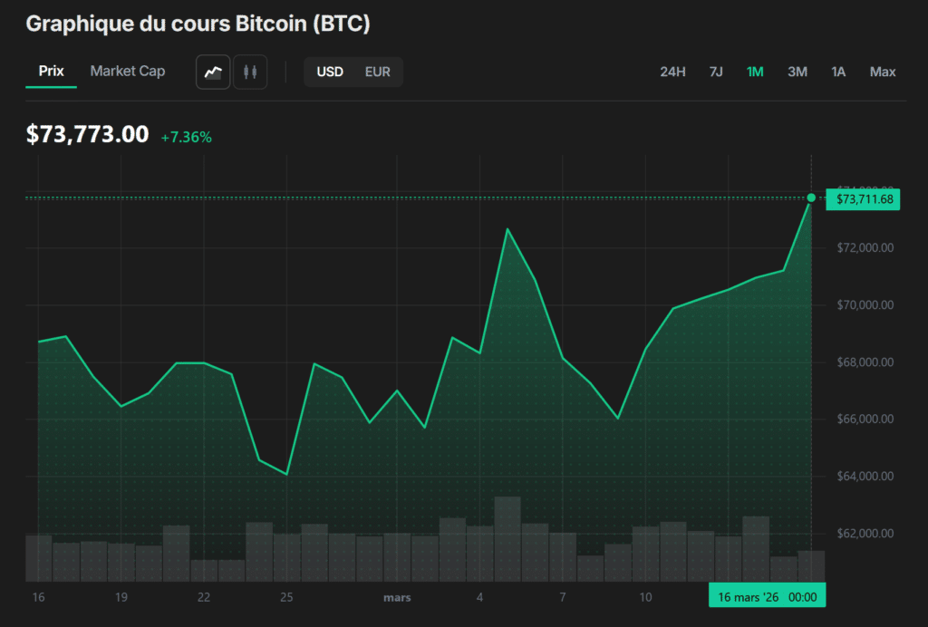Click the 'mars' x-axis label
The height and width of the screenshot is (627, 928).
[x=397, y=597]
